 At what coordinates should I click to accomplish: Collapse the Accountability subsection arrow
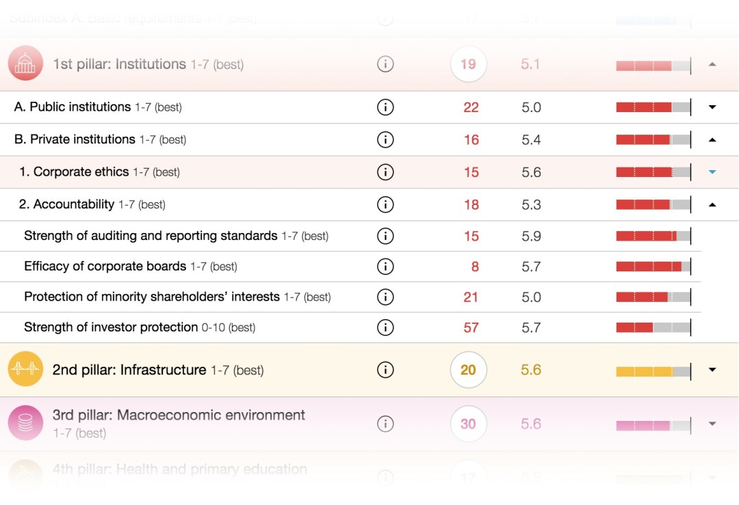coord(712,204)
